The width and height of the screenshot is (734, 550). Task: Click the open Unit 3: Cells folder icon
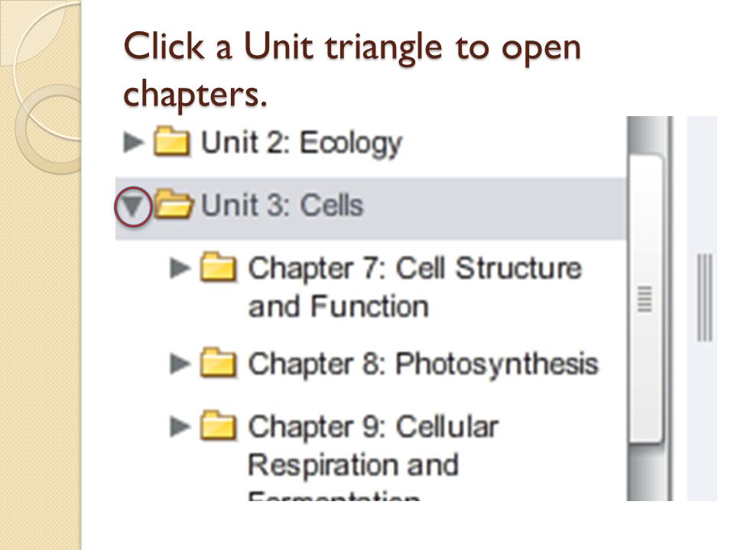point(174,203)
